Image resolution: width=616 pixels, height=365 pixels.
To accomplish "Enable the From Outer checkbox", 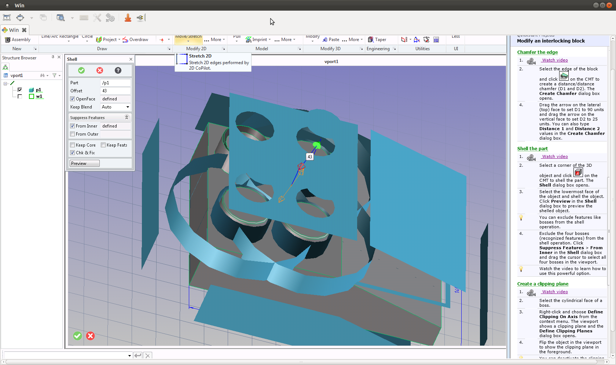I will coord(73,134).
